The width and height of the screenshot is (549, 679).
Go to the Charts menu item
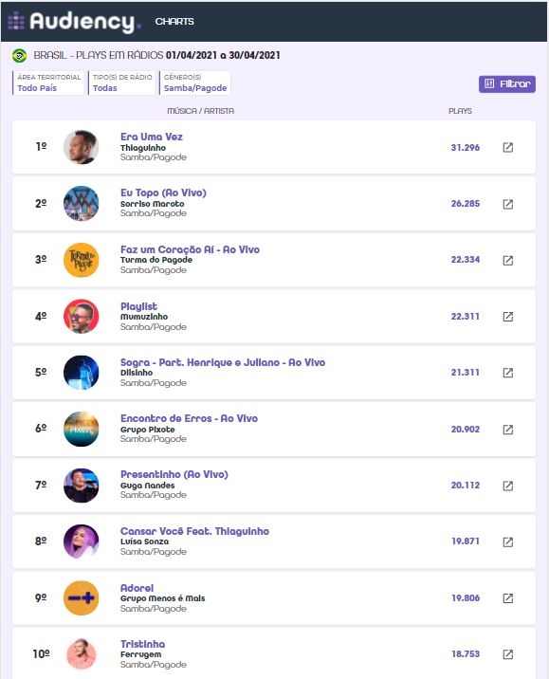coord(174,21)
